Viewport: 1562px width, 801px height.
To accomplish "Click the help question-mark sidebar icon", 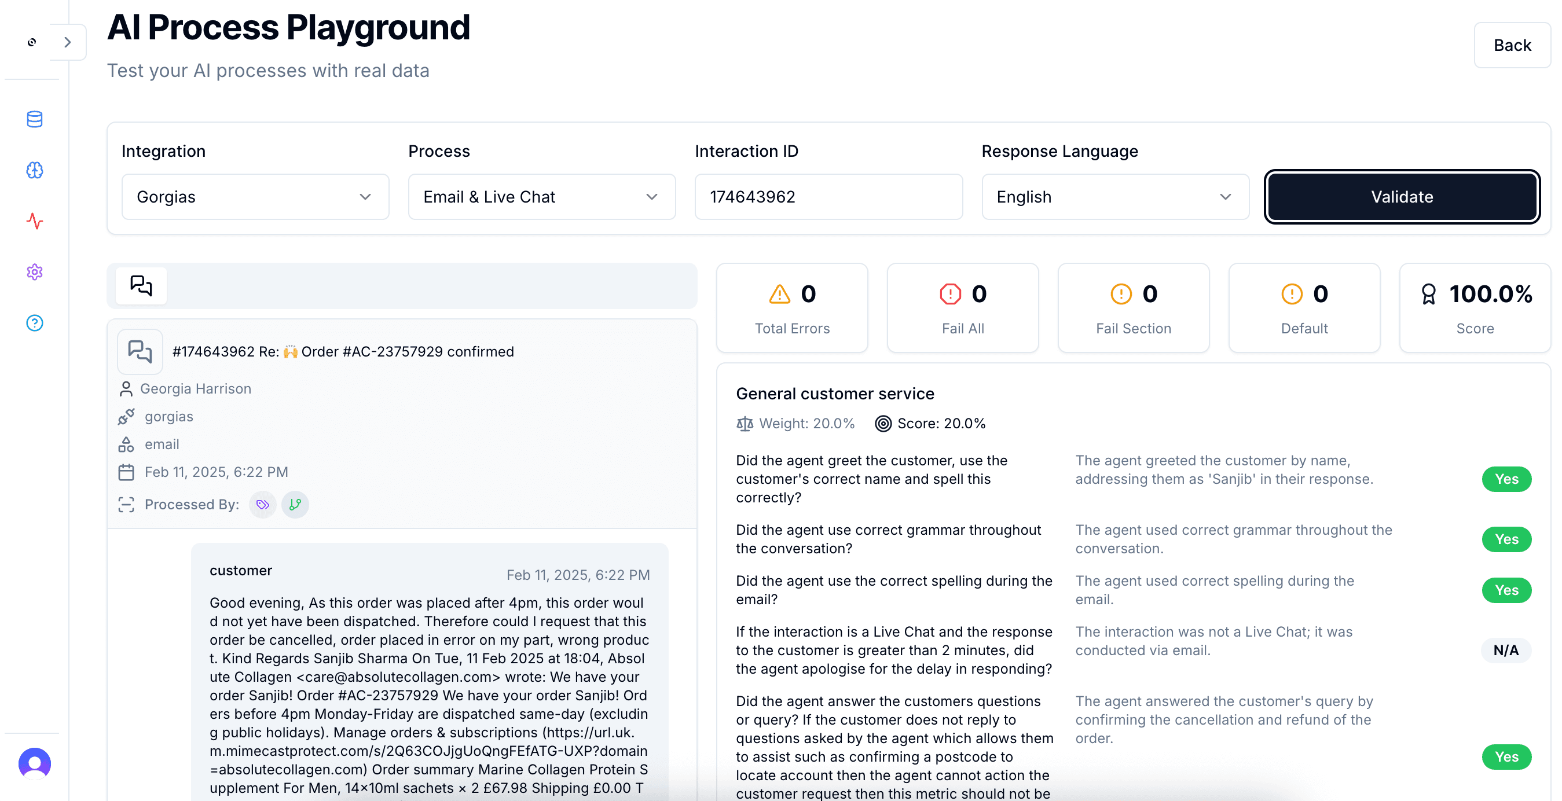I will (x=34, y=323).
